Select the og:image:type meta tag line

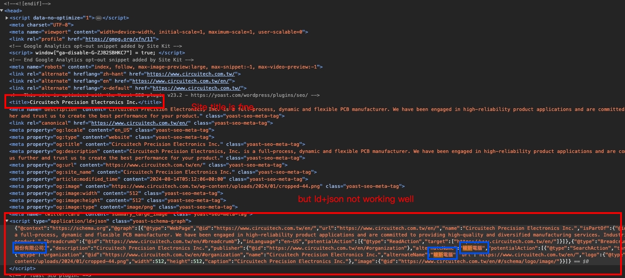click(x=123, y=208)
